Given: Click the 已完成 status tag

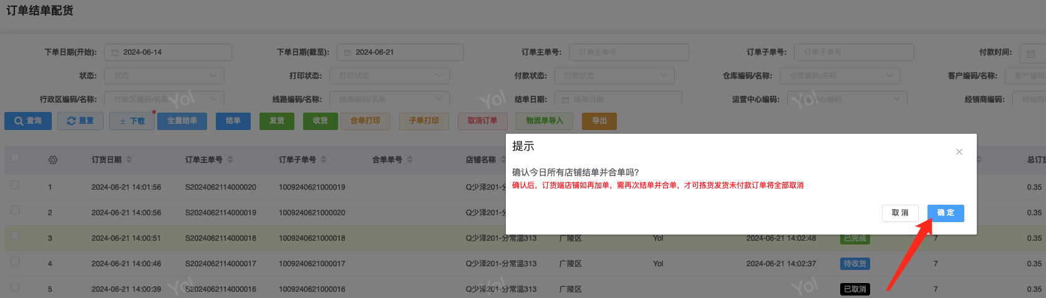Looking at the screenshot, I should pyautogui.click(x=855, y=239).
